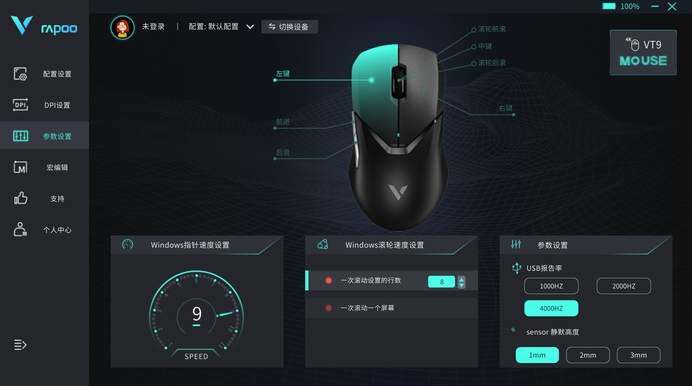
Task: Switch to 参数设置 sidebar item
Action: pyautogui.click(x=44, y=136)
